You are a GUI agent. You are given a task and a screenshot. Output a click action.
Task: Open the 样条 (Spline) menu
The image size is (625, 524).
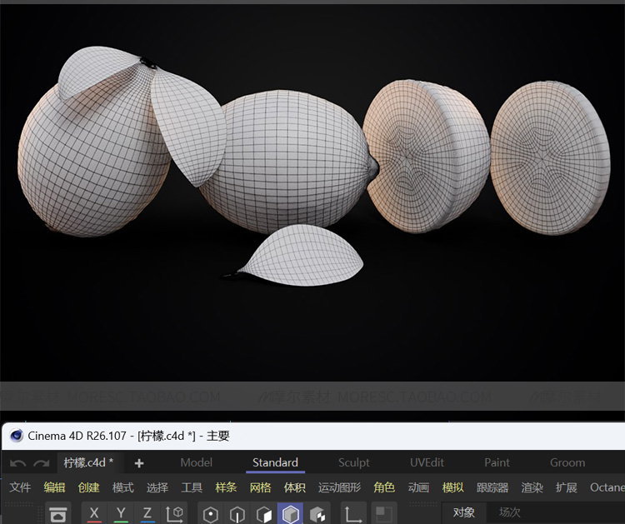click(226, 487)
